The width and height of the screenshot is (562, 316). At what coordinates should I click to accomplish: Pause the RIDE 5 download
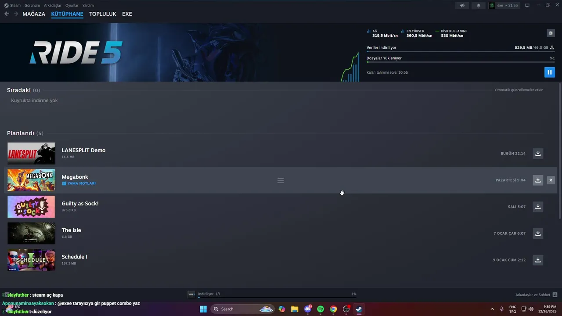tap(549, 72)
